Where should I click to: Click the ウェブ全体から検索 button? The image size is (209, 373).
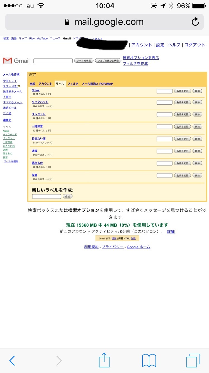point(108,61)
